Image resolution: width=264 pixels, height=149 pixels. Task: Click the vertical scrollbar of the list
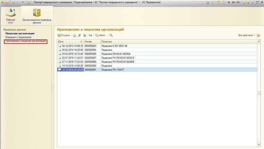pyautogui.click(x=258, y=93)
